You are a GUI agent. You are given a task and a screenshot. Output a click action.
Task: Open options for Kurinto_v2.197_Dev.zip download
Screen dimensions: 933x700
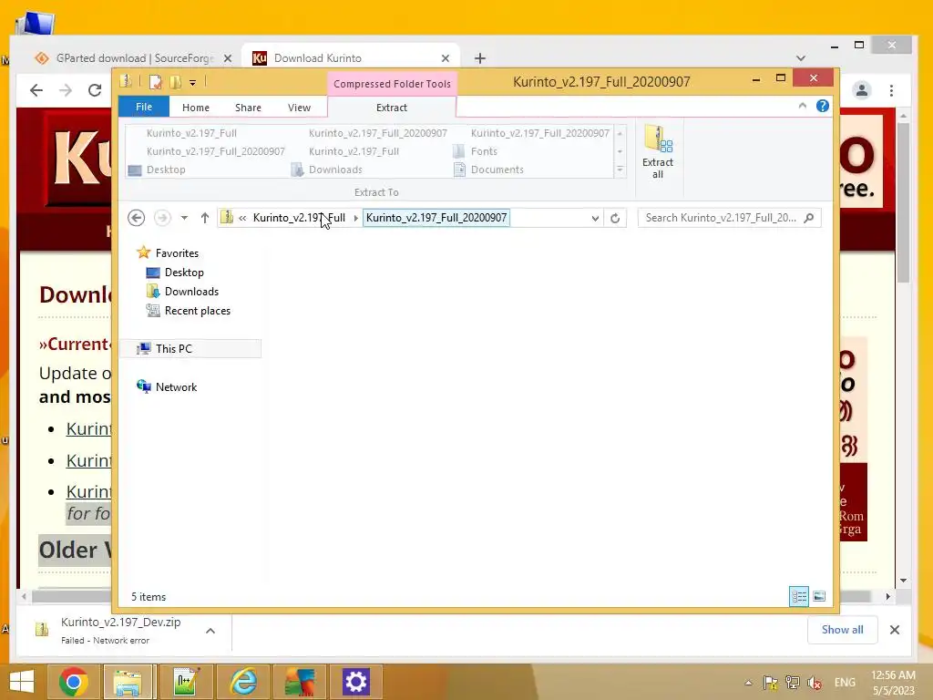(x=210, y=631)
